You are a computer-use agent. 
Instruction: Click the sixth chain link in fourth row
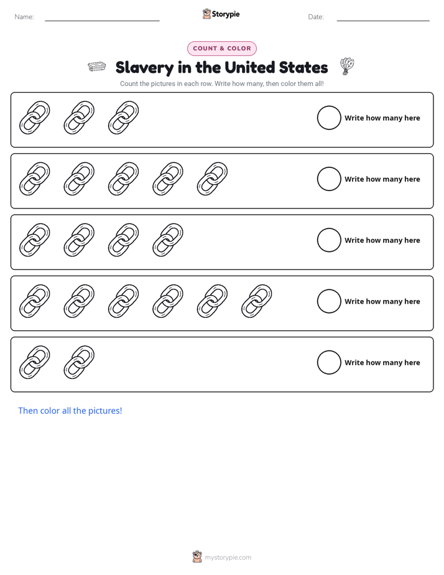click(x=256, y=301)
